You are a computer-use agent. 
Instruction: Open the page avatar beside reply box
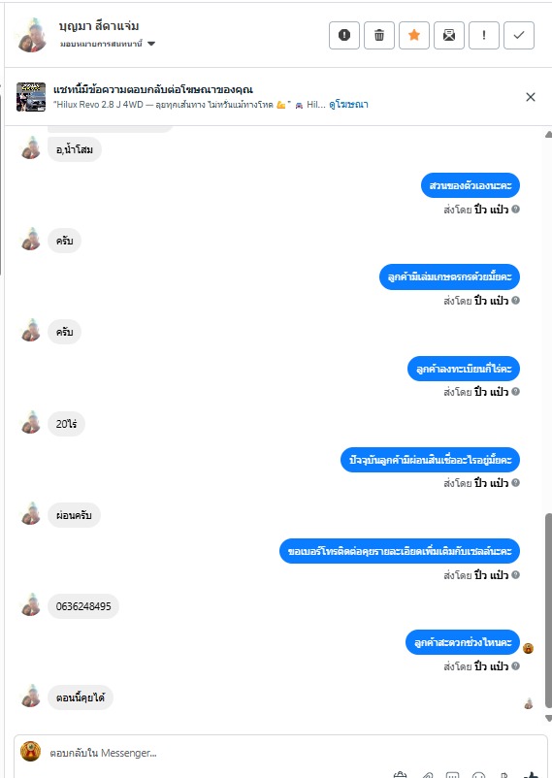click(x=30, y=751)
